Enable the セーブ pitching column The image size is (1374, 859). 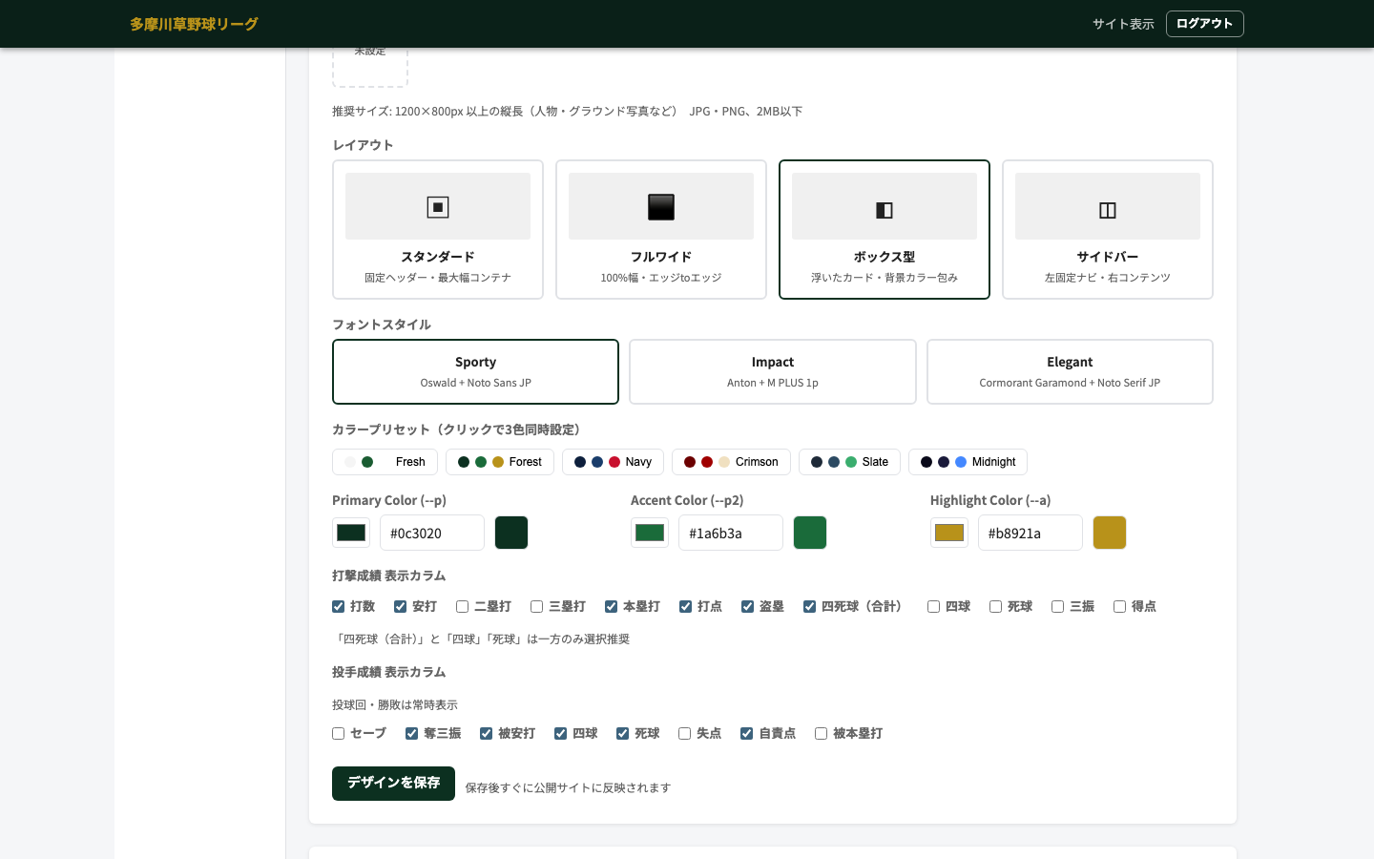(x=338, y=734)
